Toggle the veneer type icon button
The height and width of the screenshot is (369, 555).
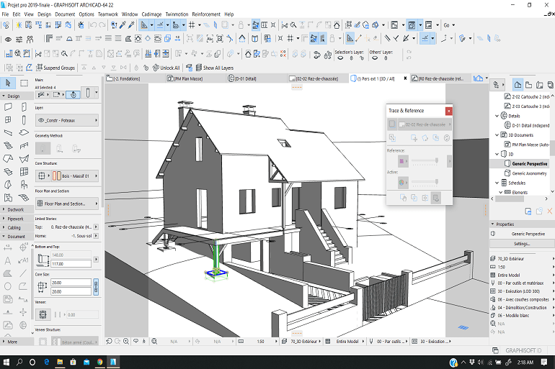43,314
